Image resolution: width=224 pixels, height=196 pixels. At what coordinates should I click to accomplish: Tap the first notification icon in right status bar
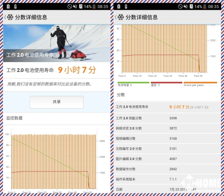pyautogui.click(x=119, y=7)
